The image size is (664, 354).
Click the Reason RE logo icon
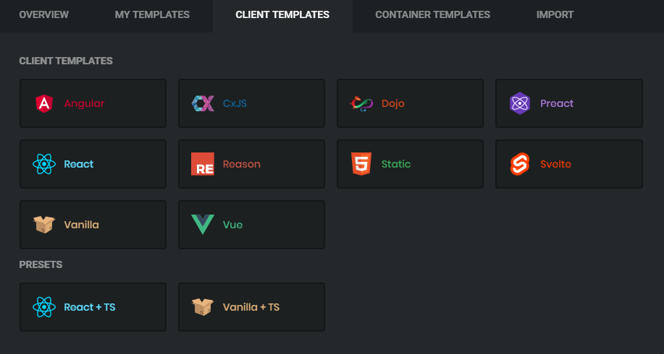click(x=203, y=164)
